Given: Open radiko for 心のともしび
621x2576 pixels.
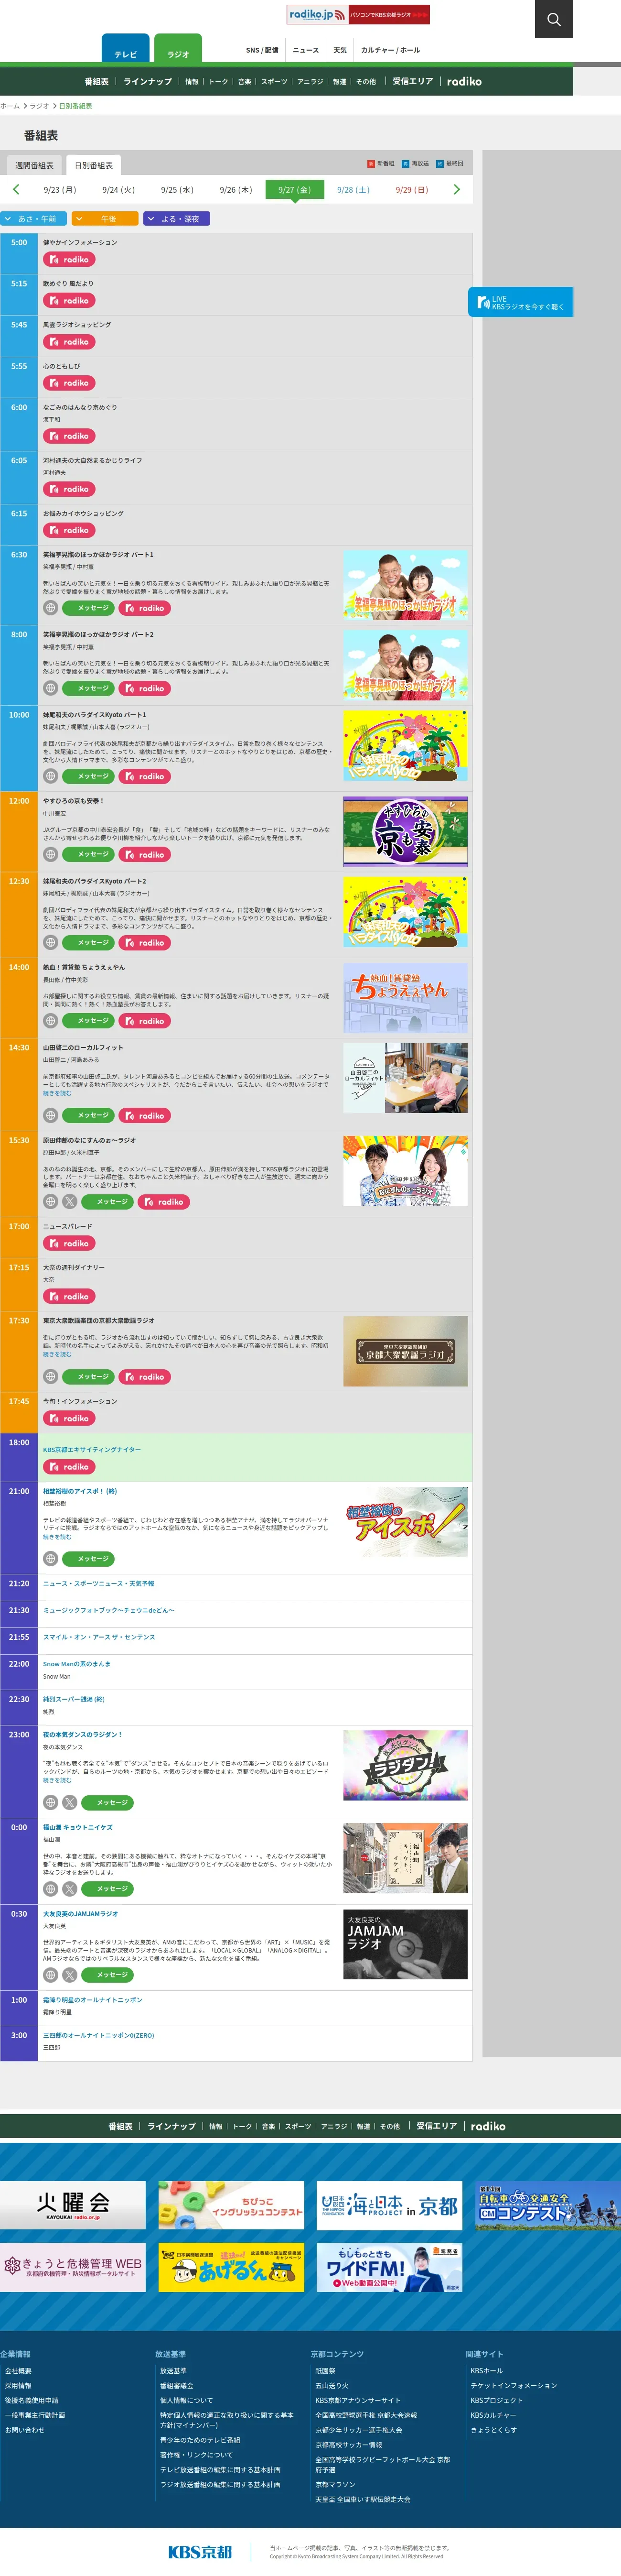Looking at the screenshot, I should (x=69, y=383).
